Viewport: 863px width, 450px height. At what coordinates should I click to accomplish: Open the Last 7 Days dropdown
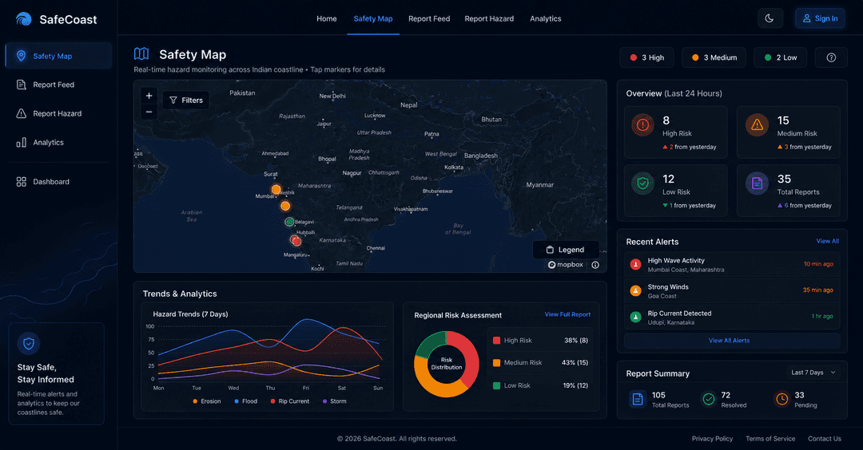pyautogui.click(x=813, y=373)
